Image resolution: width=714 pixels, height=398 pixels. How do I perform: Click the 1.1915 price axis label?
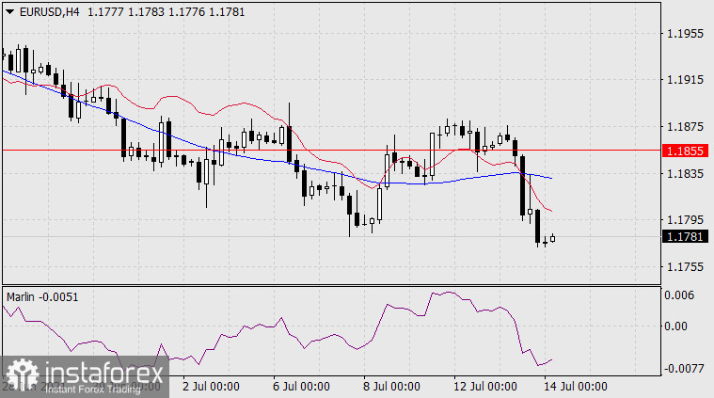(x=685, y=81)
